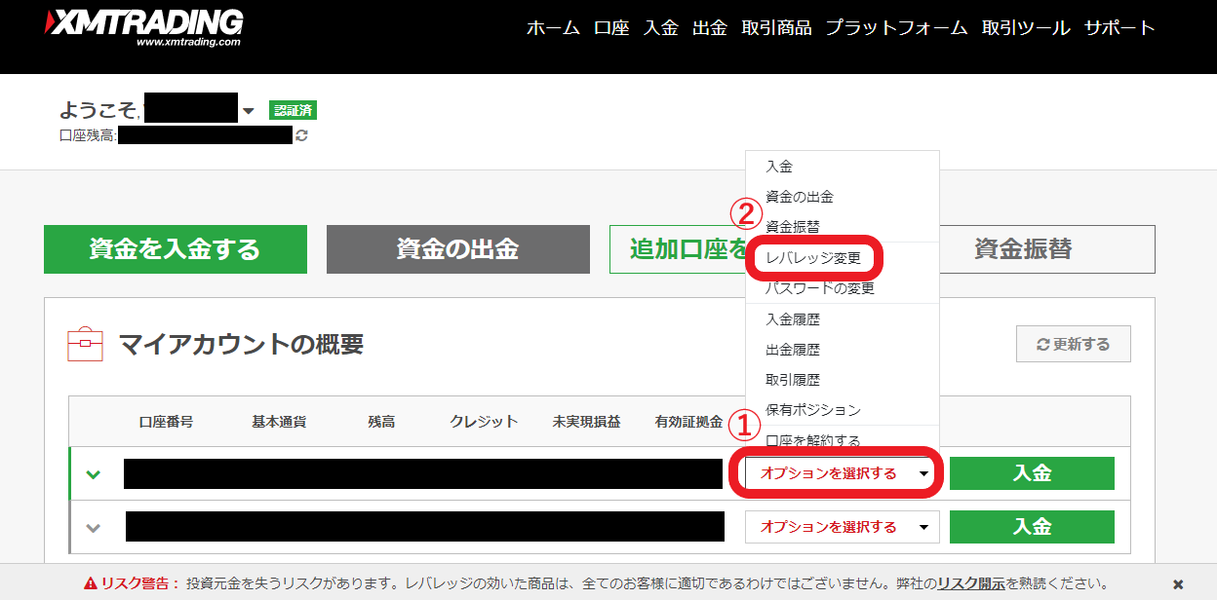Viewport: 1217px width, 600px height.
Task: Expand the second account row chevron
Action: 94,528
